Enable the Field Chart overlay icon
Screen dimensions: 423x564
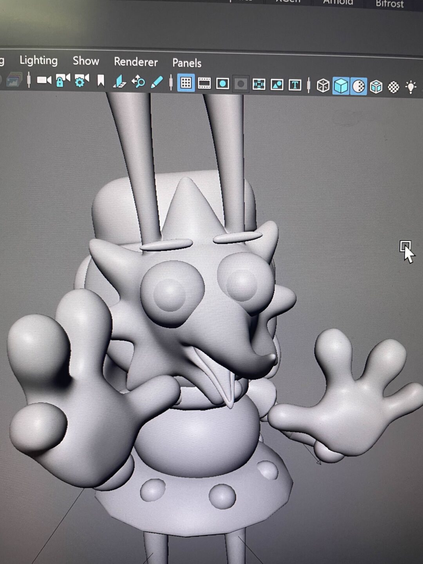258,84
